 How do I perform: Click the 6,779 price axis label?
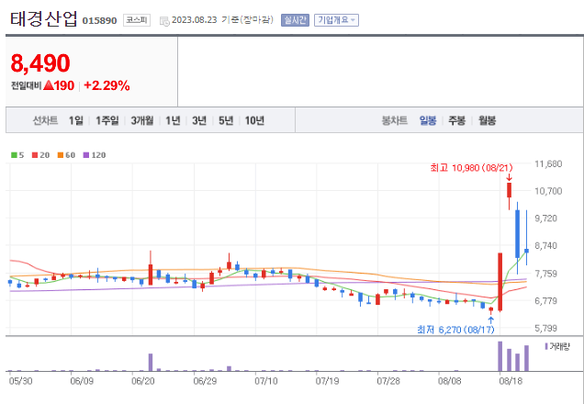[x=548, y=300]
